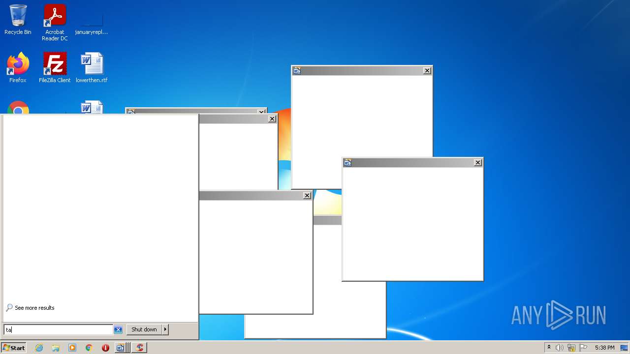This screenshot has height=354, width=630.
Task: Close the small window beside Start menu
Action: click(x=272, y=119)
